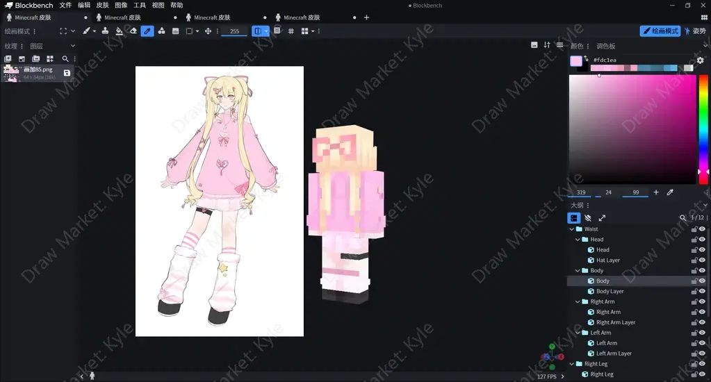The image size is (711, 382).
Task: Toggle visibility of Body Layer
Action: pos(702,292)
